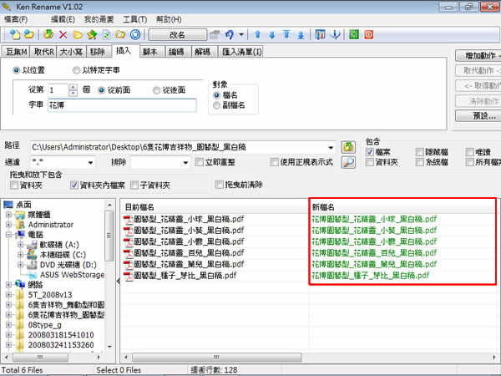
Task: Click the 預設 button on right panel
Action: tap(478, 115)
